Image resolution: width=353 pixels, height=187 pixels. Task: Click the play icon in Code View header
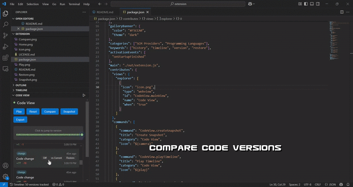tap(84, 95)
